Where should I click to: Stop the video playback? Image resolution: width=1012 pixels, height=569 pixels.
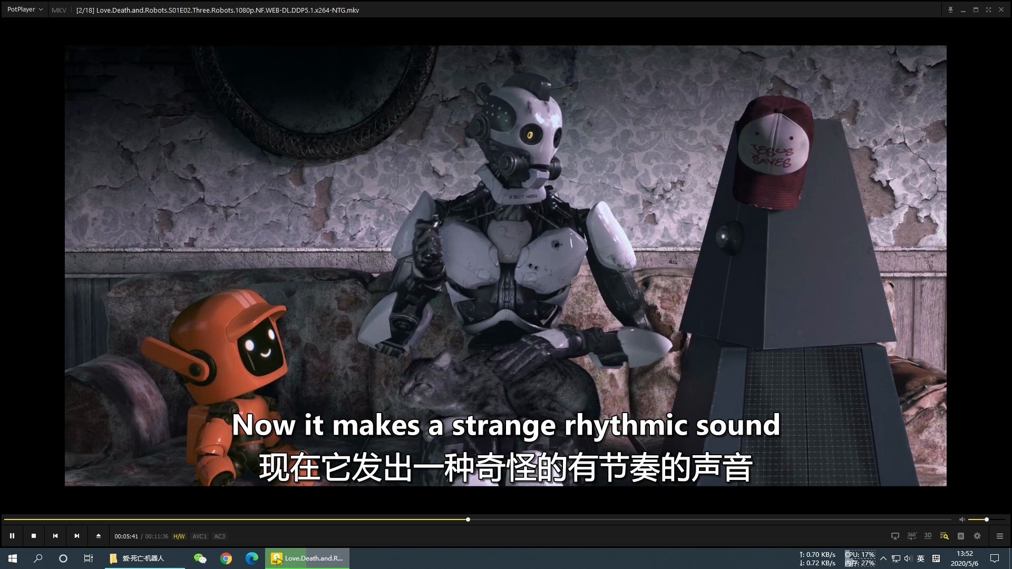(x=34, y=536)
